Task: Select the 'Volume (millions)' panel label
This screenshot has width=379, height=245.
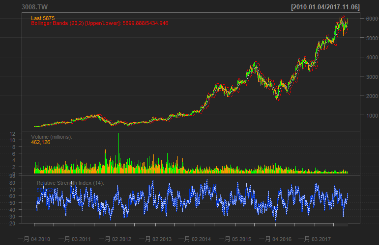Action: [52, 137]
